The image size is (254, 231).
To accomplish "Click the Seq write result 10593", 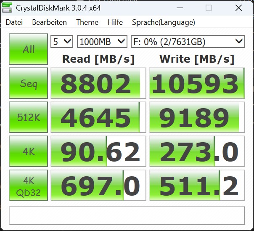I will tap(196, 83).
